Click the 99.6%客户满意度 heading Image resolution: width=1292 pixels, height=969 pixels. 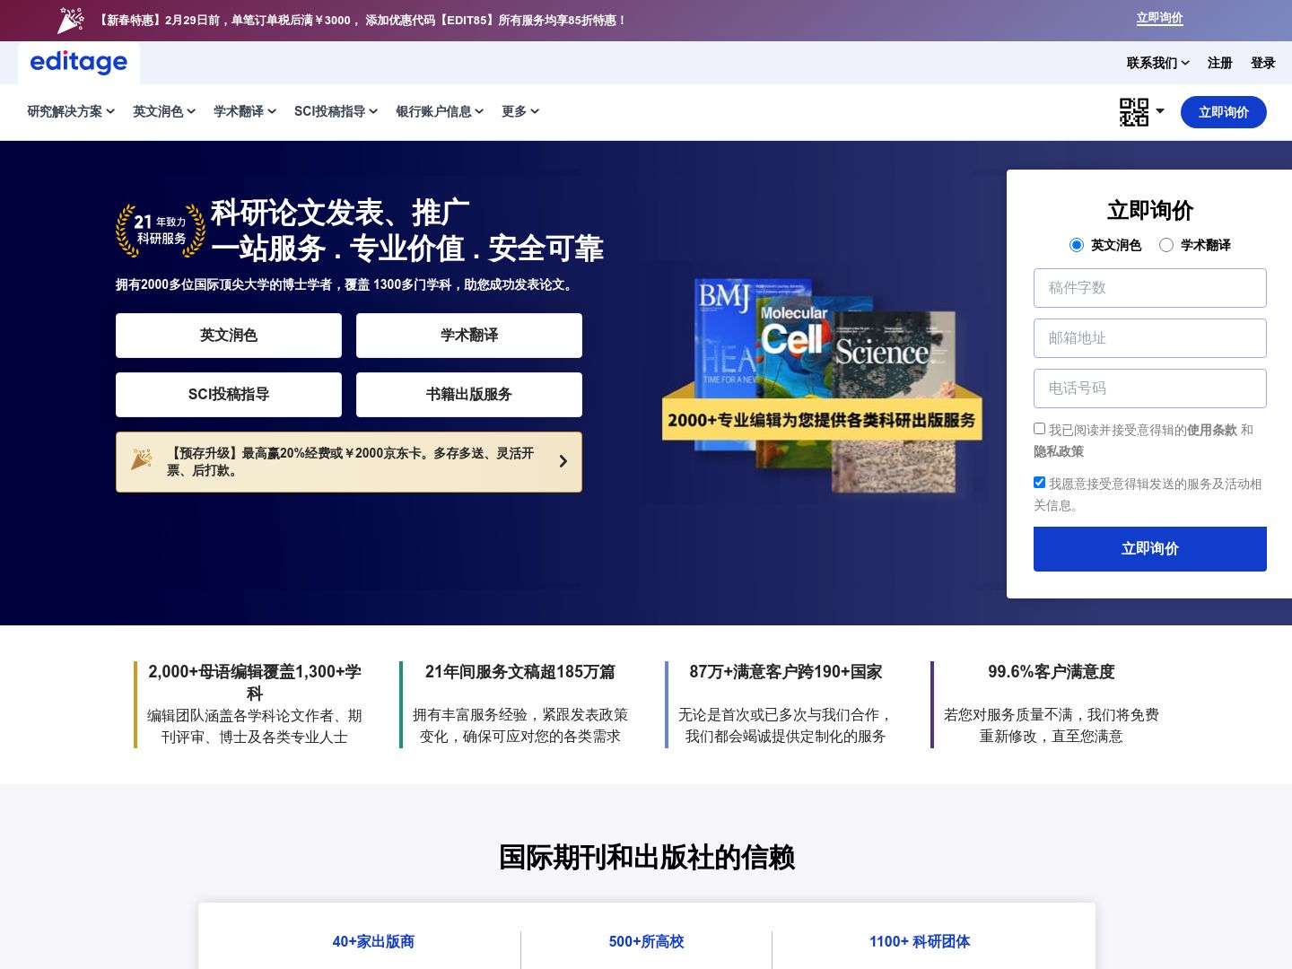[x=1052, y=671]
